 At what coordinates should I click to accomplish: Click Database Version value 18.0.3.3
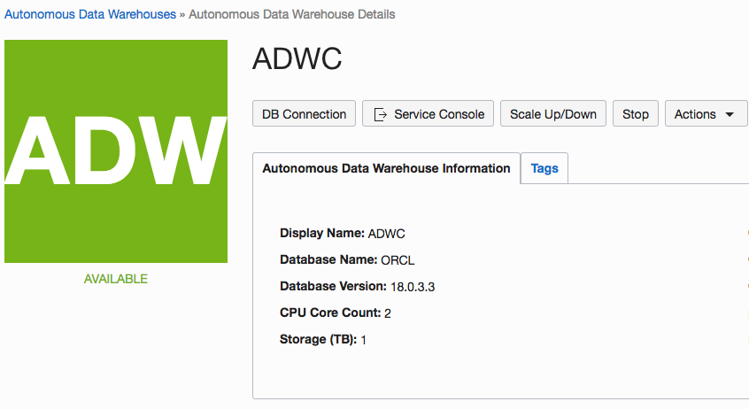[x=413, y=287]
